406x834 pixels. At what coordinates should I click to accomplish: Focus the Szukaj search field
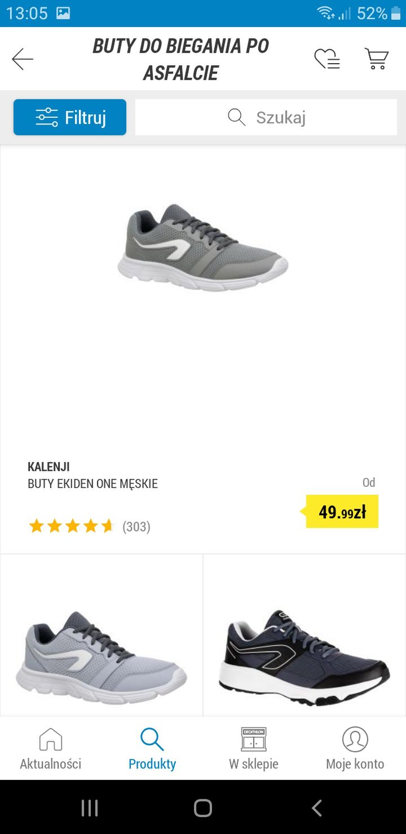[x=266, y=117]
